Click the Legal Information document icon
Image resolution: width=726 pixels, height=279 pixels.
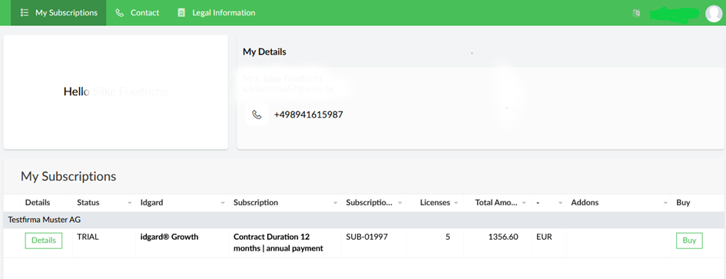(x=181, y=12)
